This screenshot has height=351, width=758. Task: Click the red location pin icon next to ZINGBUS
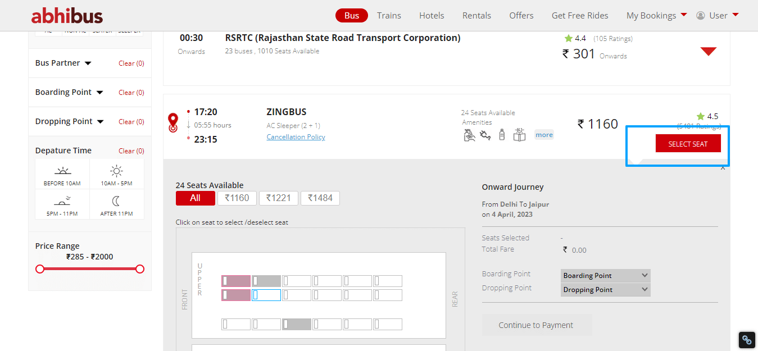click(x=173, y=122)
